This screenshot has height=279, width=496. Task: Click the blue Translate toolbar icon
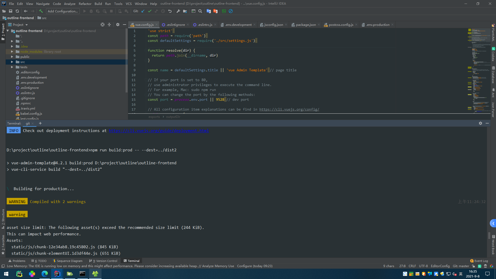[x=209, y=11]
